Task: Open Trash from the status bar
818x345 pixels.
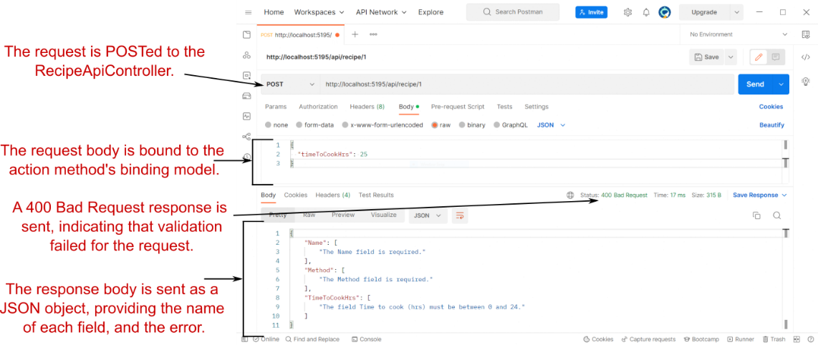Action: point(774,339)
